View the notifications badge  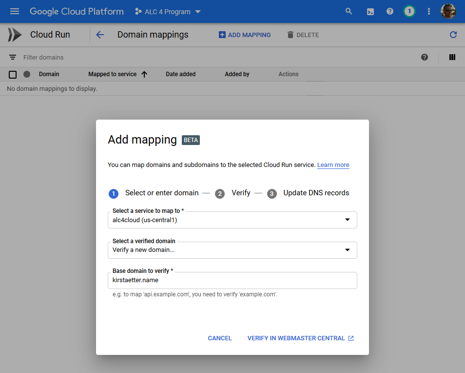409,11
